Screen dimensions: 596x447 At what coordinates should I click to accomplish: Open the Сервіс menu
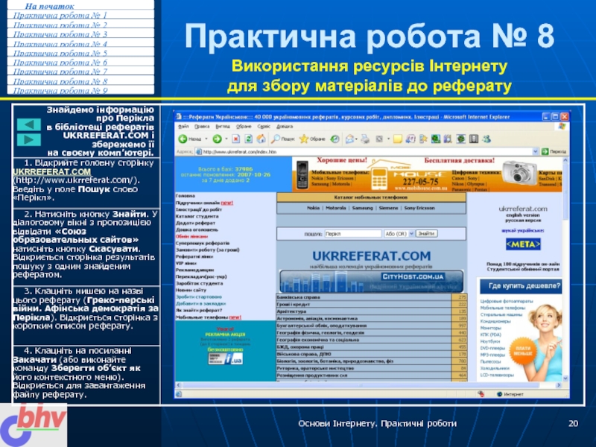coord(264,126)
